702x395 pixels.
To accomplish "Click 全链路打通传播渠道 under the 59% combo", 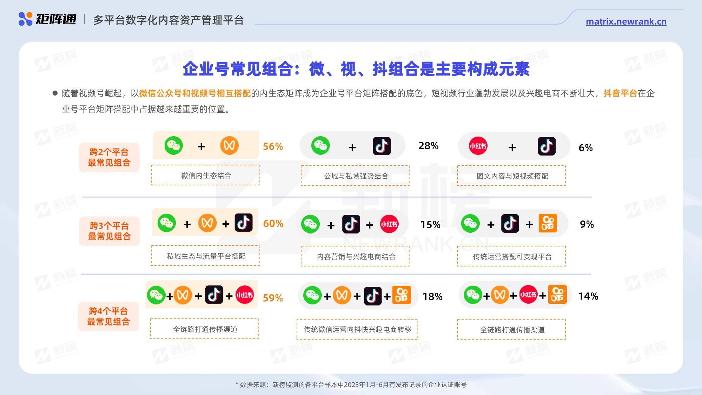I will coord(204,329).
